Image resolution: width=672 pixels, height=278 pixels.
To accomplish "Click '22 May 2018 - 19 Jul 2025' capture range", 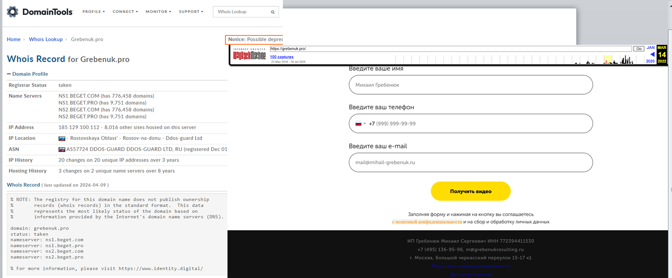I will tap(288, 62).
